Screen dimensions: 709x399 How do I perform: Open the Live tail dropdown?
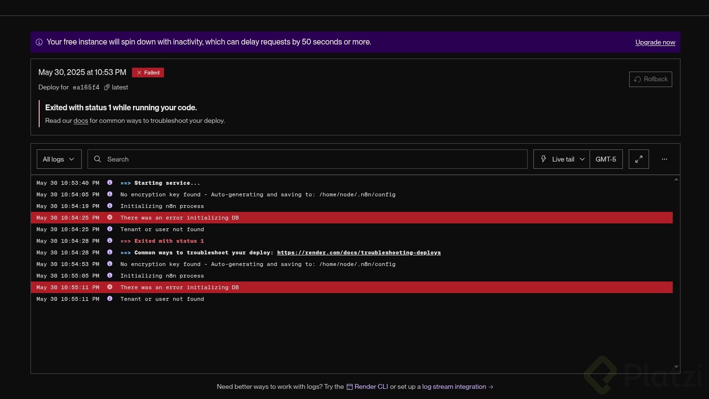point(561,159)
